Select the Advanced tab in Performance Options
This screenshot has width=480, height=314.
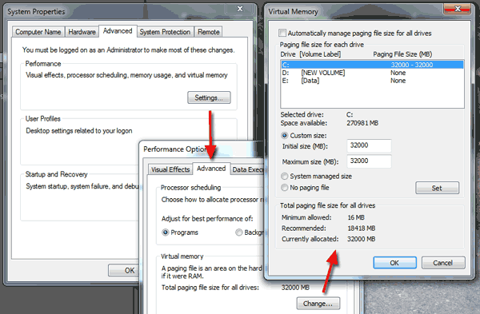pos(211,169)
